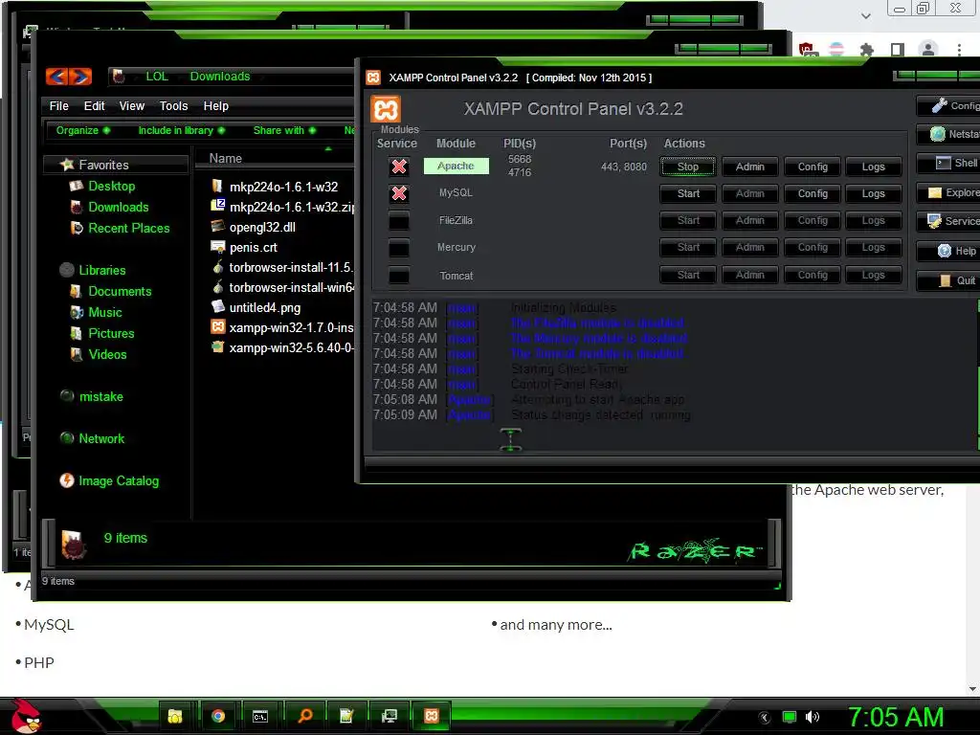980x735 pixels.
Task: Open Downloads in Favorites
Action: [118, 208]
